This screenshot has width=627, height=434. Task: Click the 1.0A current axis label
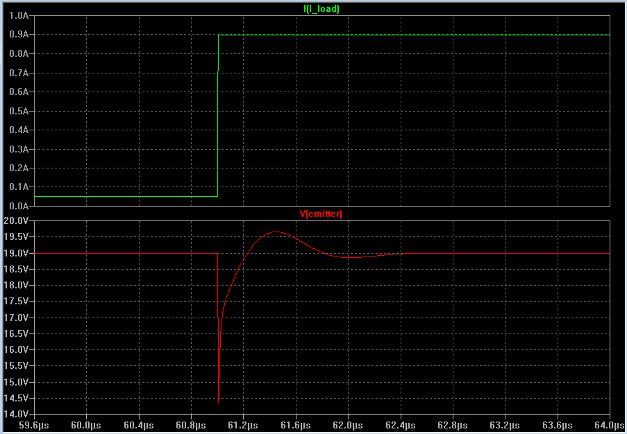point(19,16)
